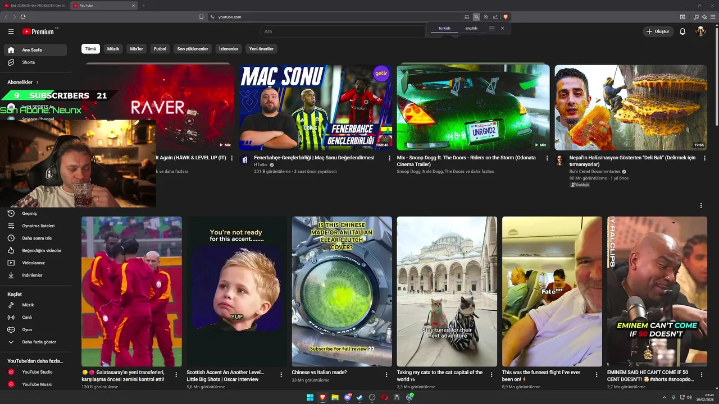This screenshot has width=719, height=404.
Task: Select the Mix'ler filter chip
Action: pos(136,49)
